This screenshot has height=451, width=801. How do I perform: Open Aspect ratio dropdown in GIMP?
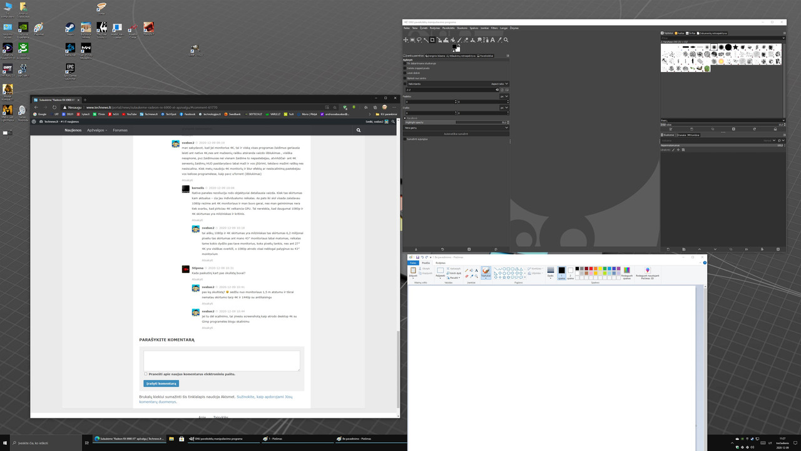coord(500,84)
